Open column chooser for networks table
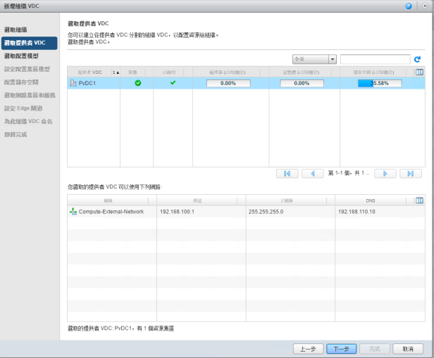 pyautogui.click(x=419, y=200)
